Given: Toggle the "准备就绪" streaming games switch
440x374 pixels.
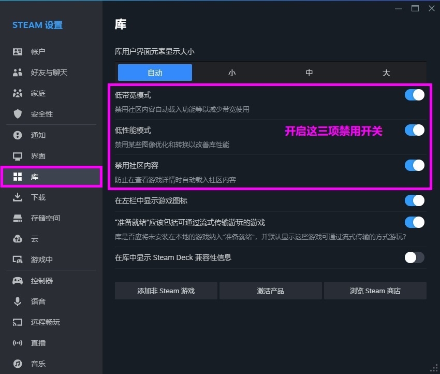Looking at the screenshot, I should 415,222.
